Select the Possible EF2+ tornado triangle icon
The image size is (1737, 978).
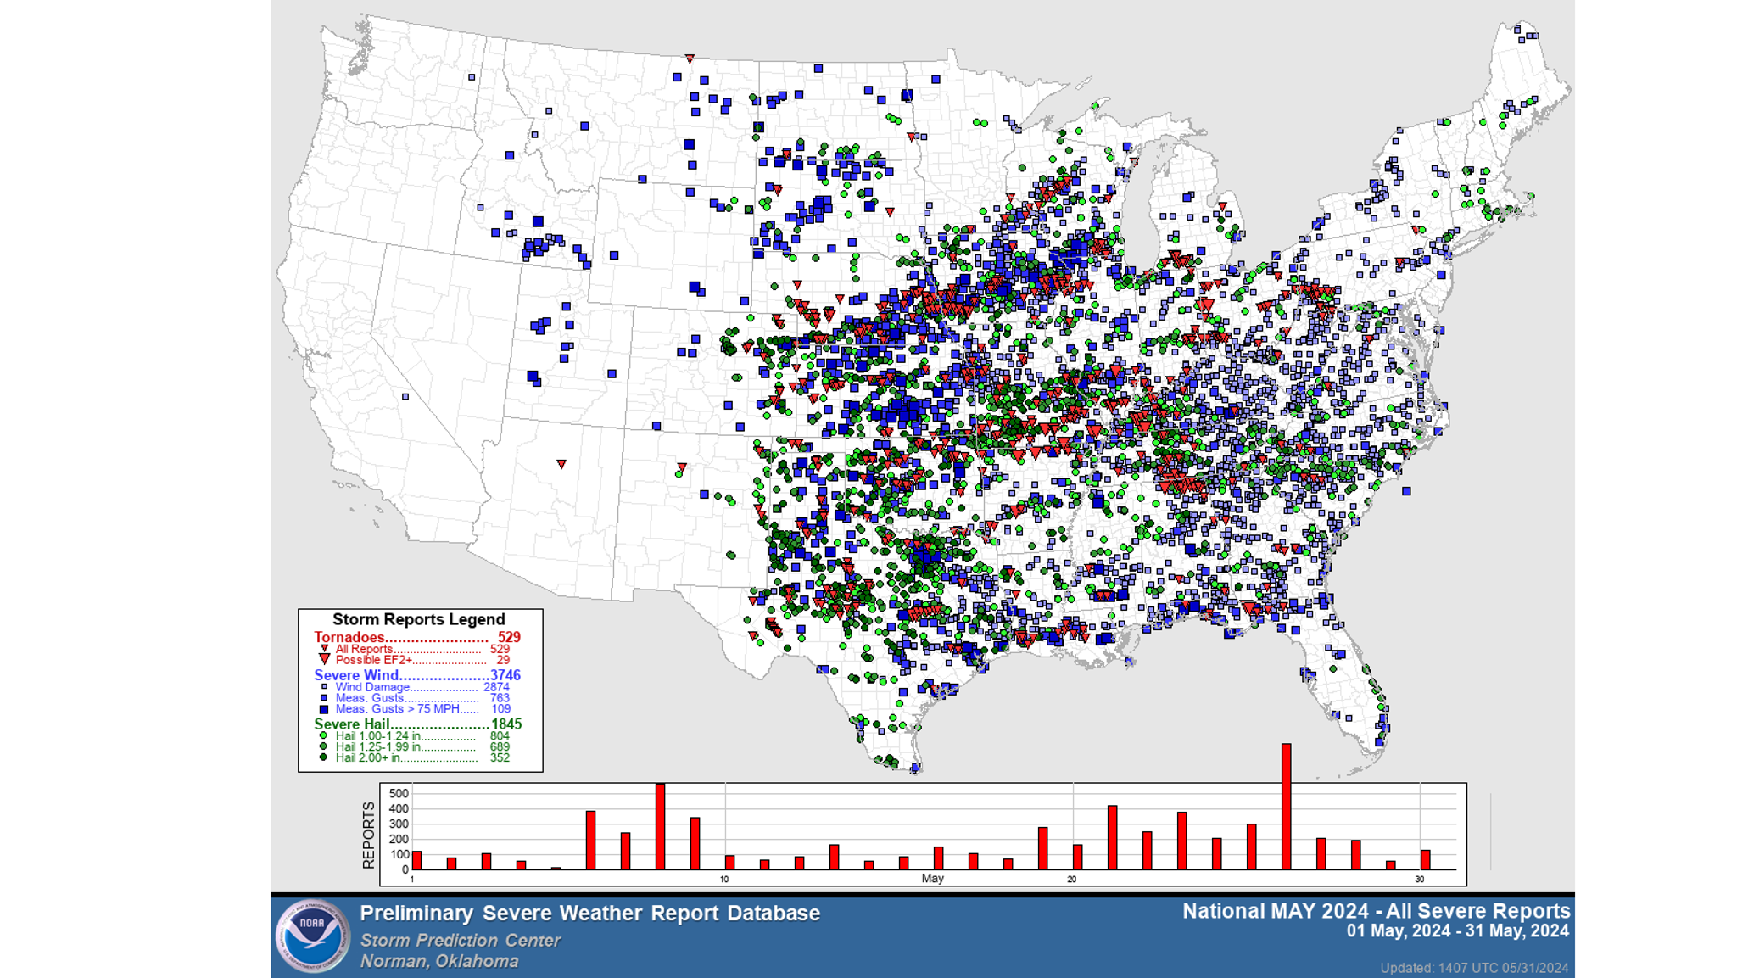click(325, 659)
